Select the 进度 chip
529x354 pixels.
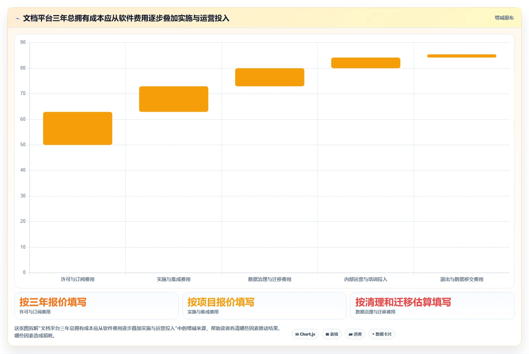pos(355,334)
